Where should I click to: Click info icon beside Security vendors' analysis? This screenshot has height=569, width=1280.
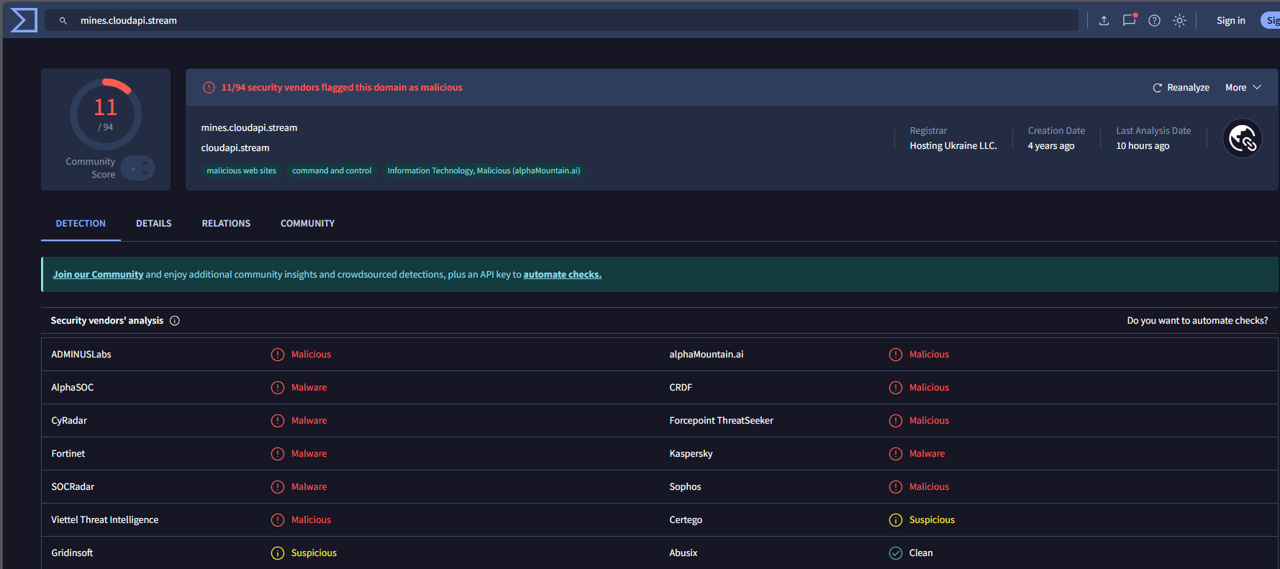click(x=175, y=321)
